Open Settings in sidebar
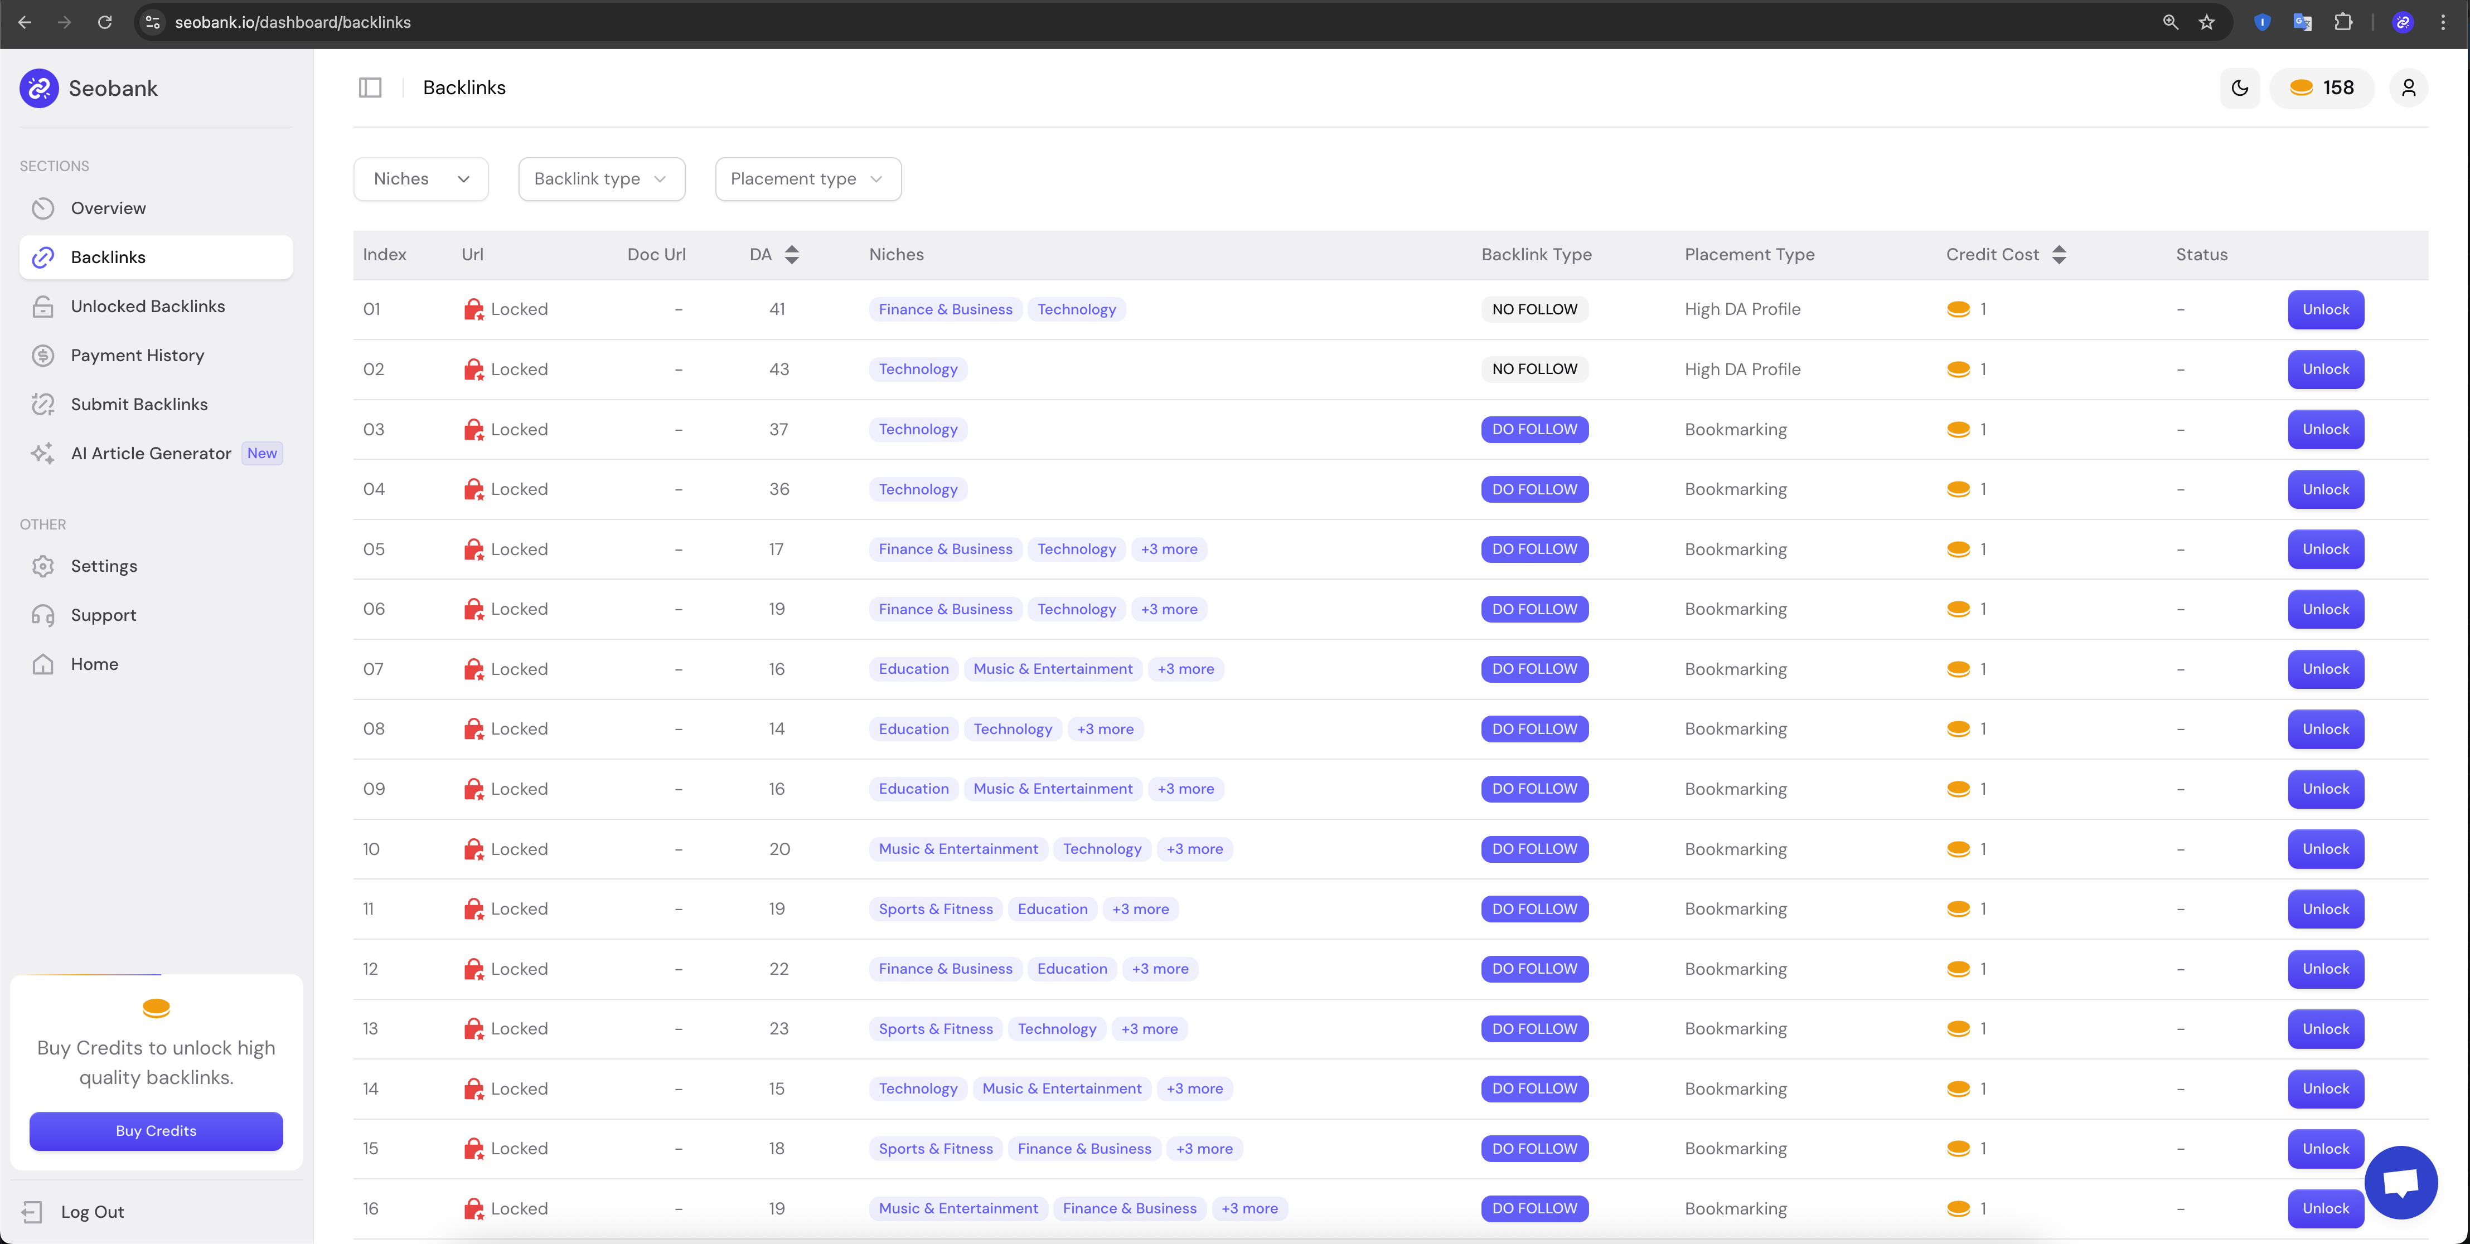The width and height of the screenshot is (2470, 1244). coord(156,566)
